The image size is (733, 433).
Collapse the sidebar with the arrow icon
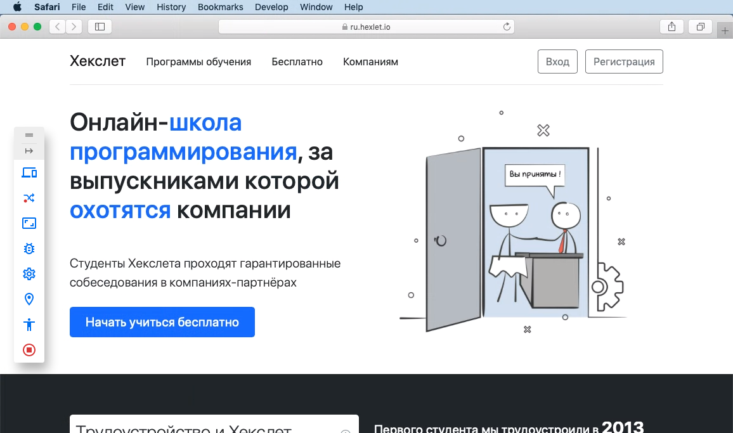(29, 151)
